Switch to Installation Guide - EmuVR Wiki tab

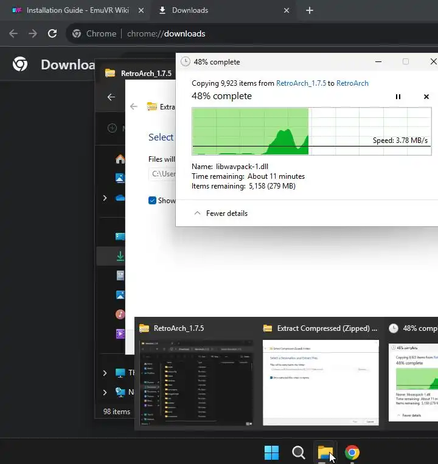point(72,10)
